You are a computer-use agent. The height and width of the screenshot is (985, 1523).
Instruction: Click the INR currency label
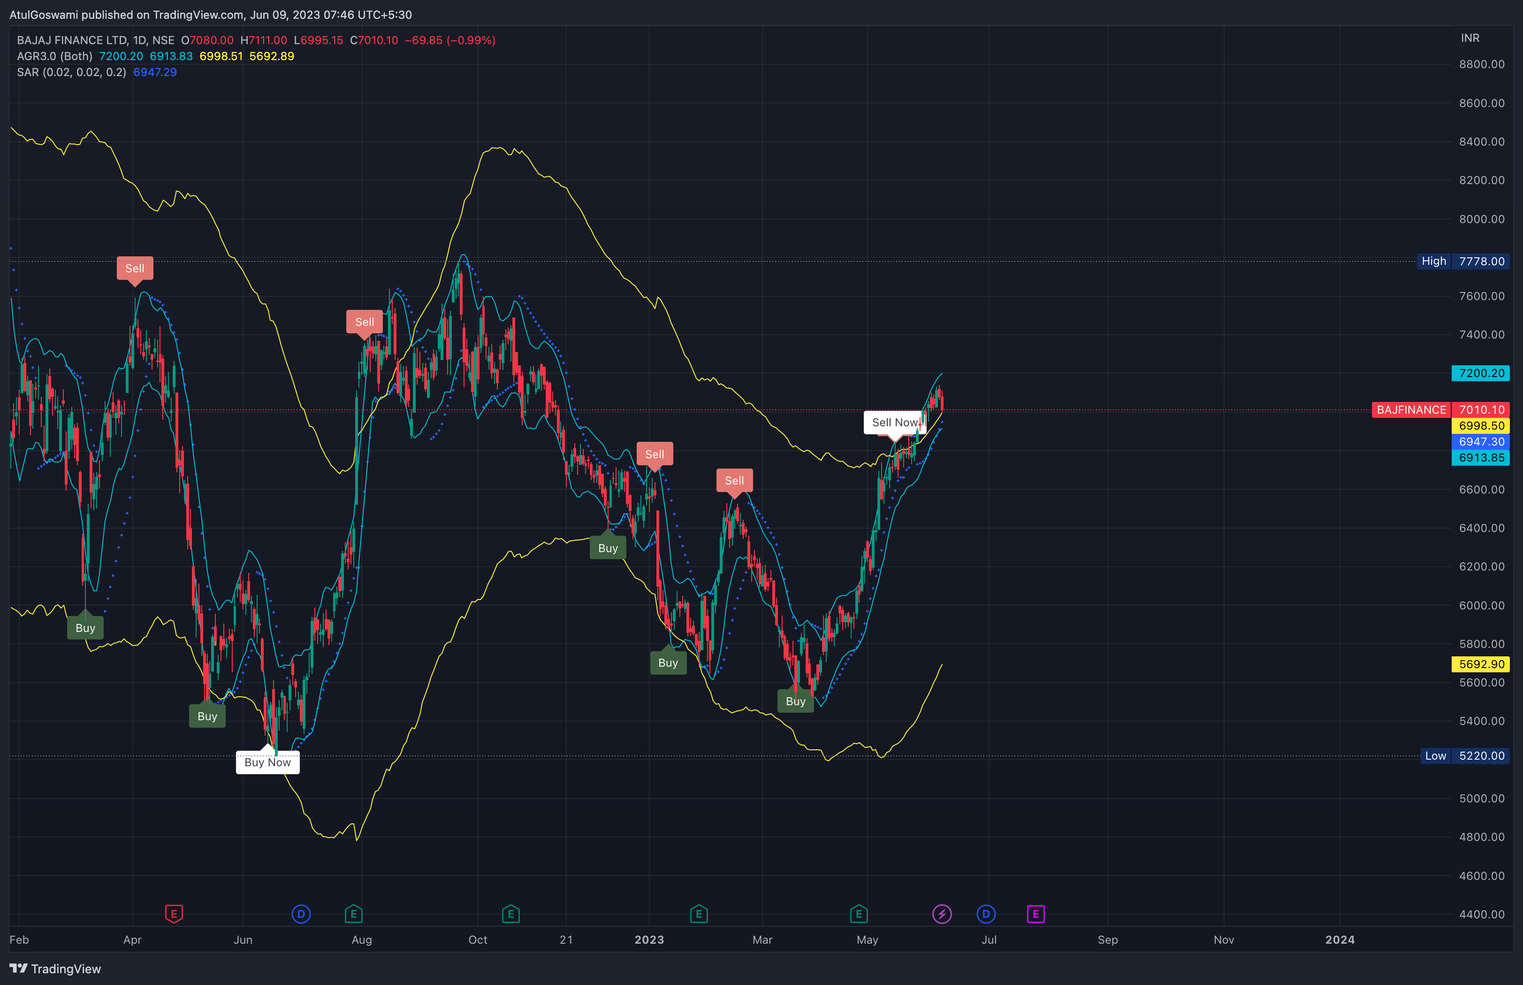[1470, 38]
